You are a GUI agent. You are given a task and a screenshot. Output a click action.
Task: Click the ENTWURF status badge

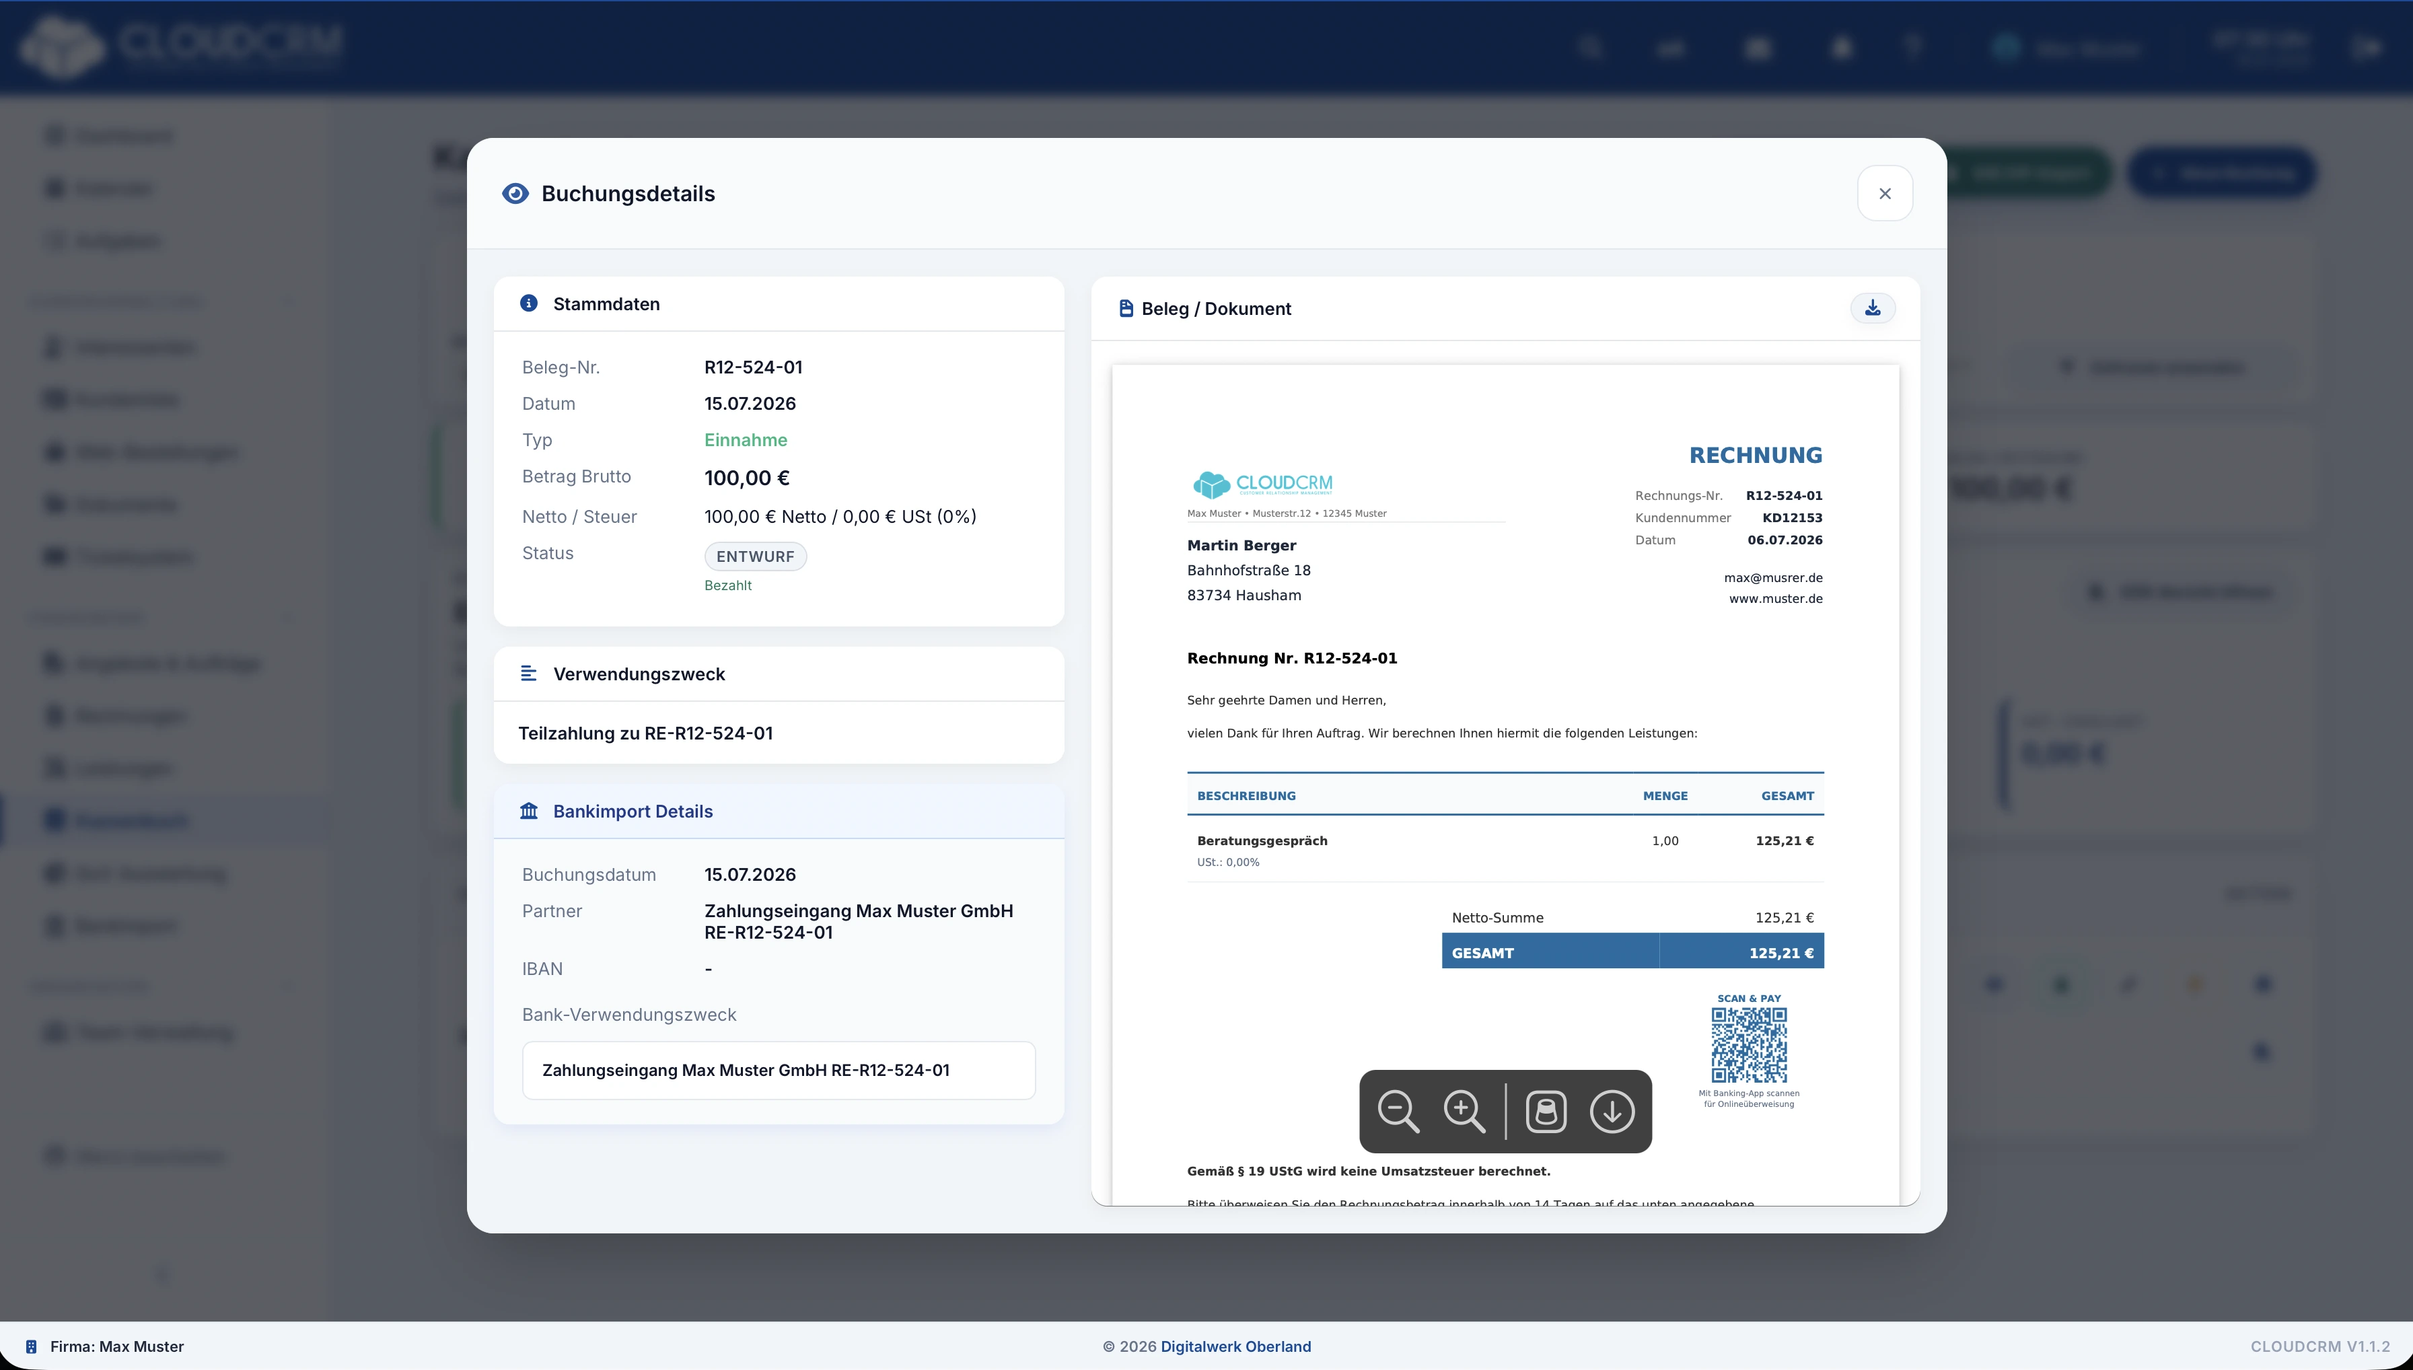pos(756,556)
